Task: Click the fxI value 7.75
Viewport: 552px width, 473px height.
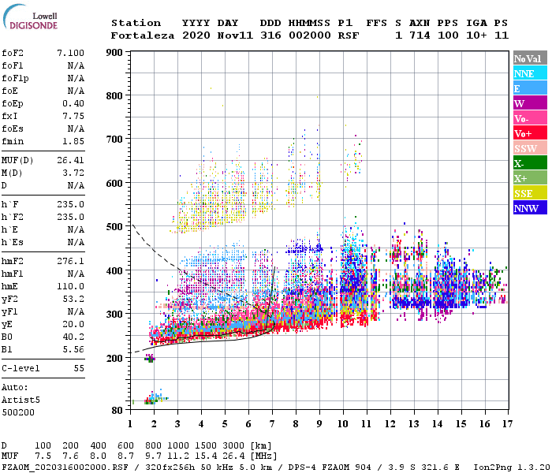Action: click(73, 116)
